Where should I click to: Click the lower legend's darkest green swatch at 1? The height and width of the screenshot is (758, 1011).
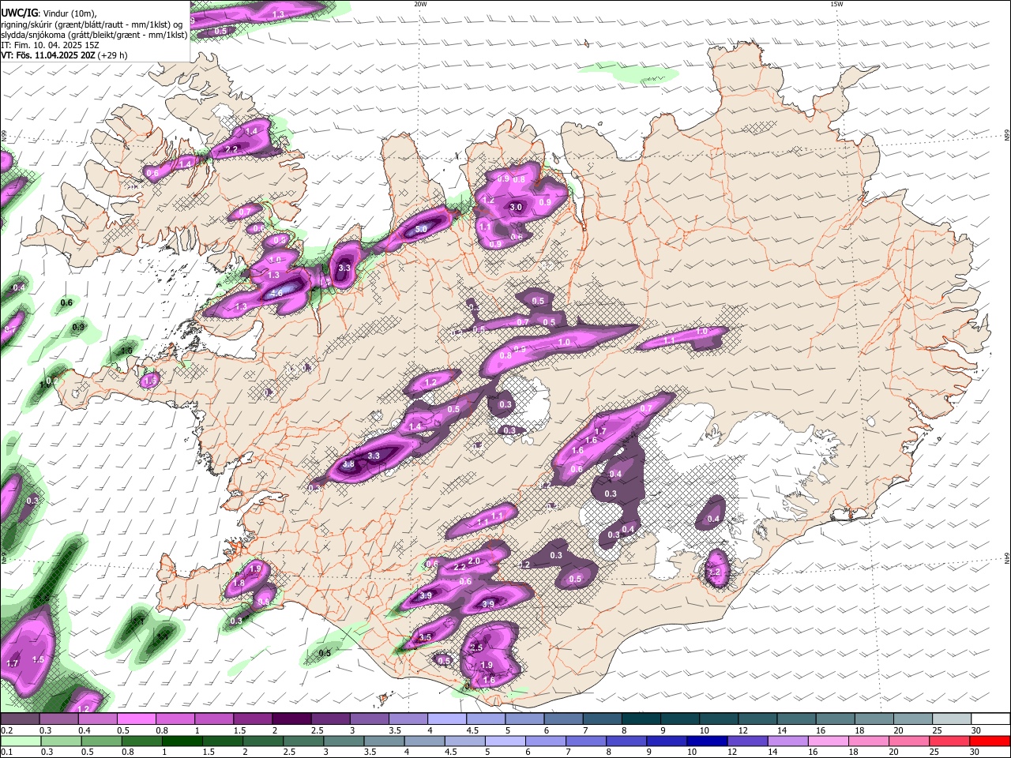[x=182, y=741]
